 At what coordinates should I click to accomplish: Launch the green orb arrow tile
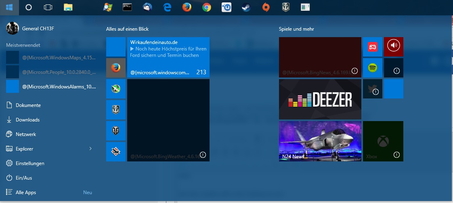click(x=116, y=89)
